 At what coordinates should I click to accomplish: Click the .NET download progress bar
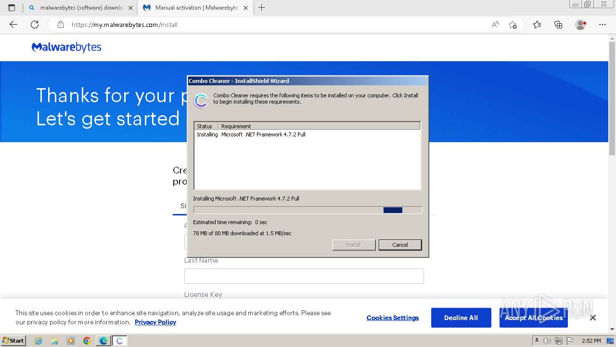coord(308,210)
